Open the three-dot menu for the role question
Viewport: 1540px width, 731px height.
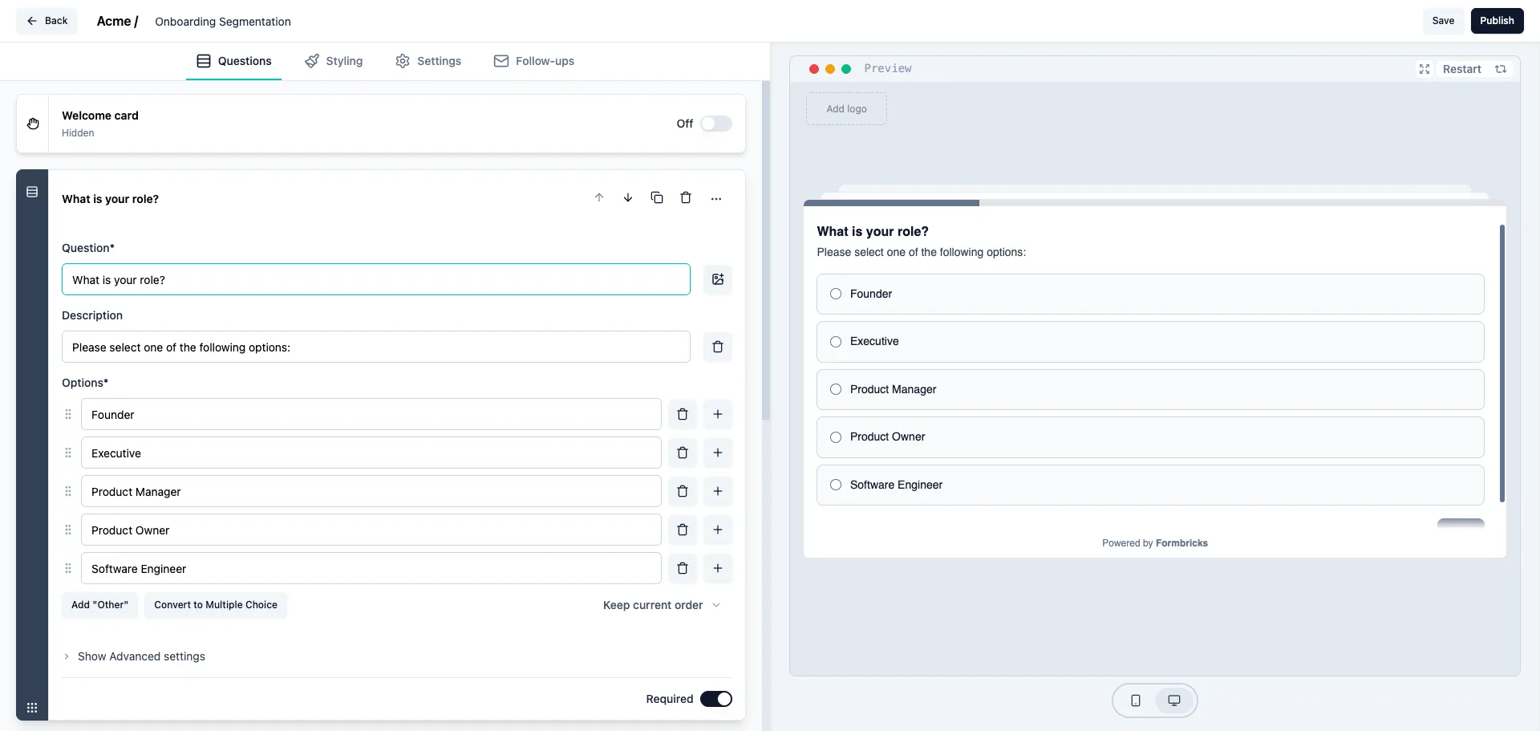tap(716, 198)
